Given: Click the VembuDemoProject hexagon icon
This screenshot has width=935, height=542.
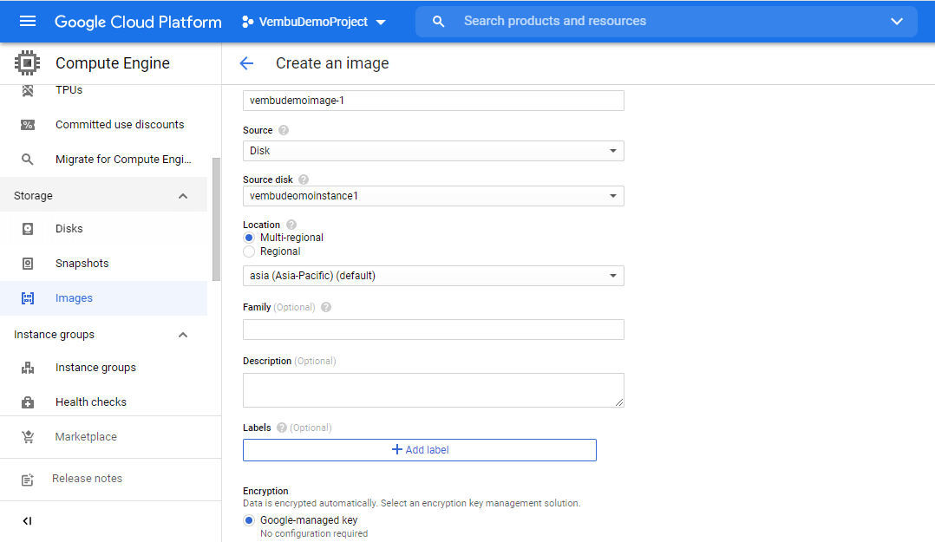Looking at the screenshot, I should tap(247, 22).
